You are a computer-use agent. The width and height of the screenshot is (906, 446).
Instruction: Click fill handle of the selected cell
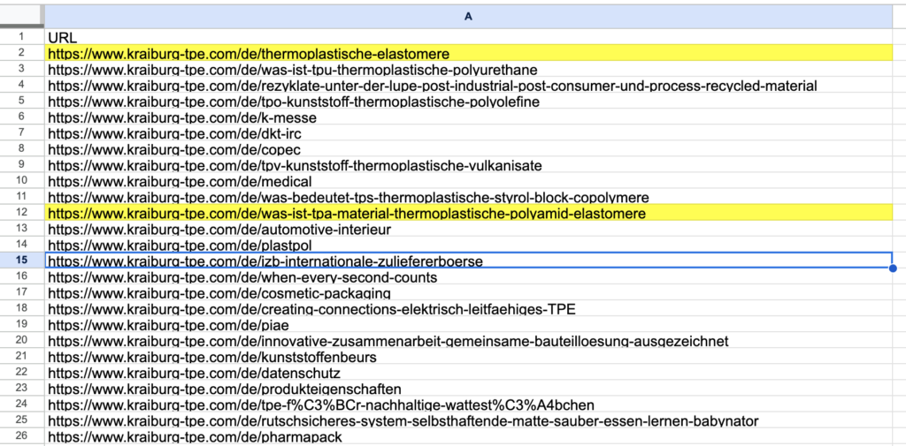(x=892, y=268)
